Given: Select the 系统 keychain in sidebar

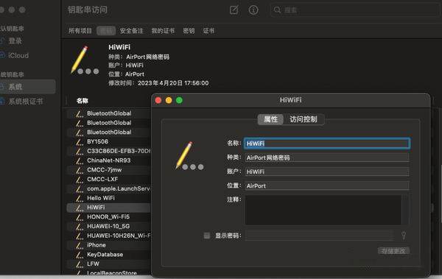Looking at the screenshot, I should [x=28, y=87].
